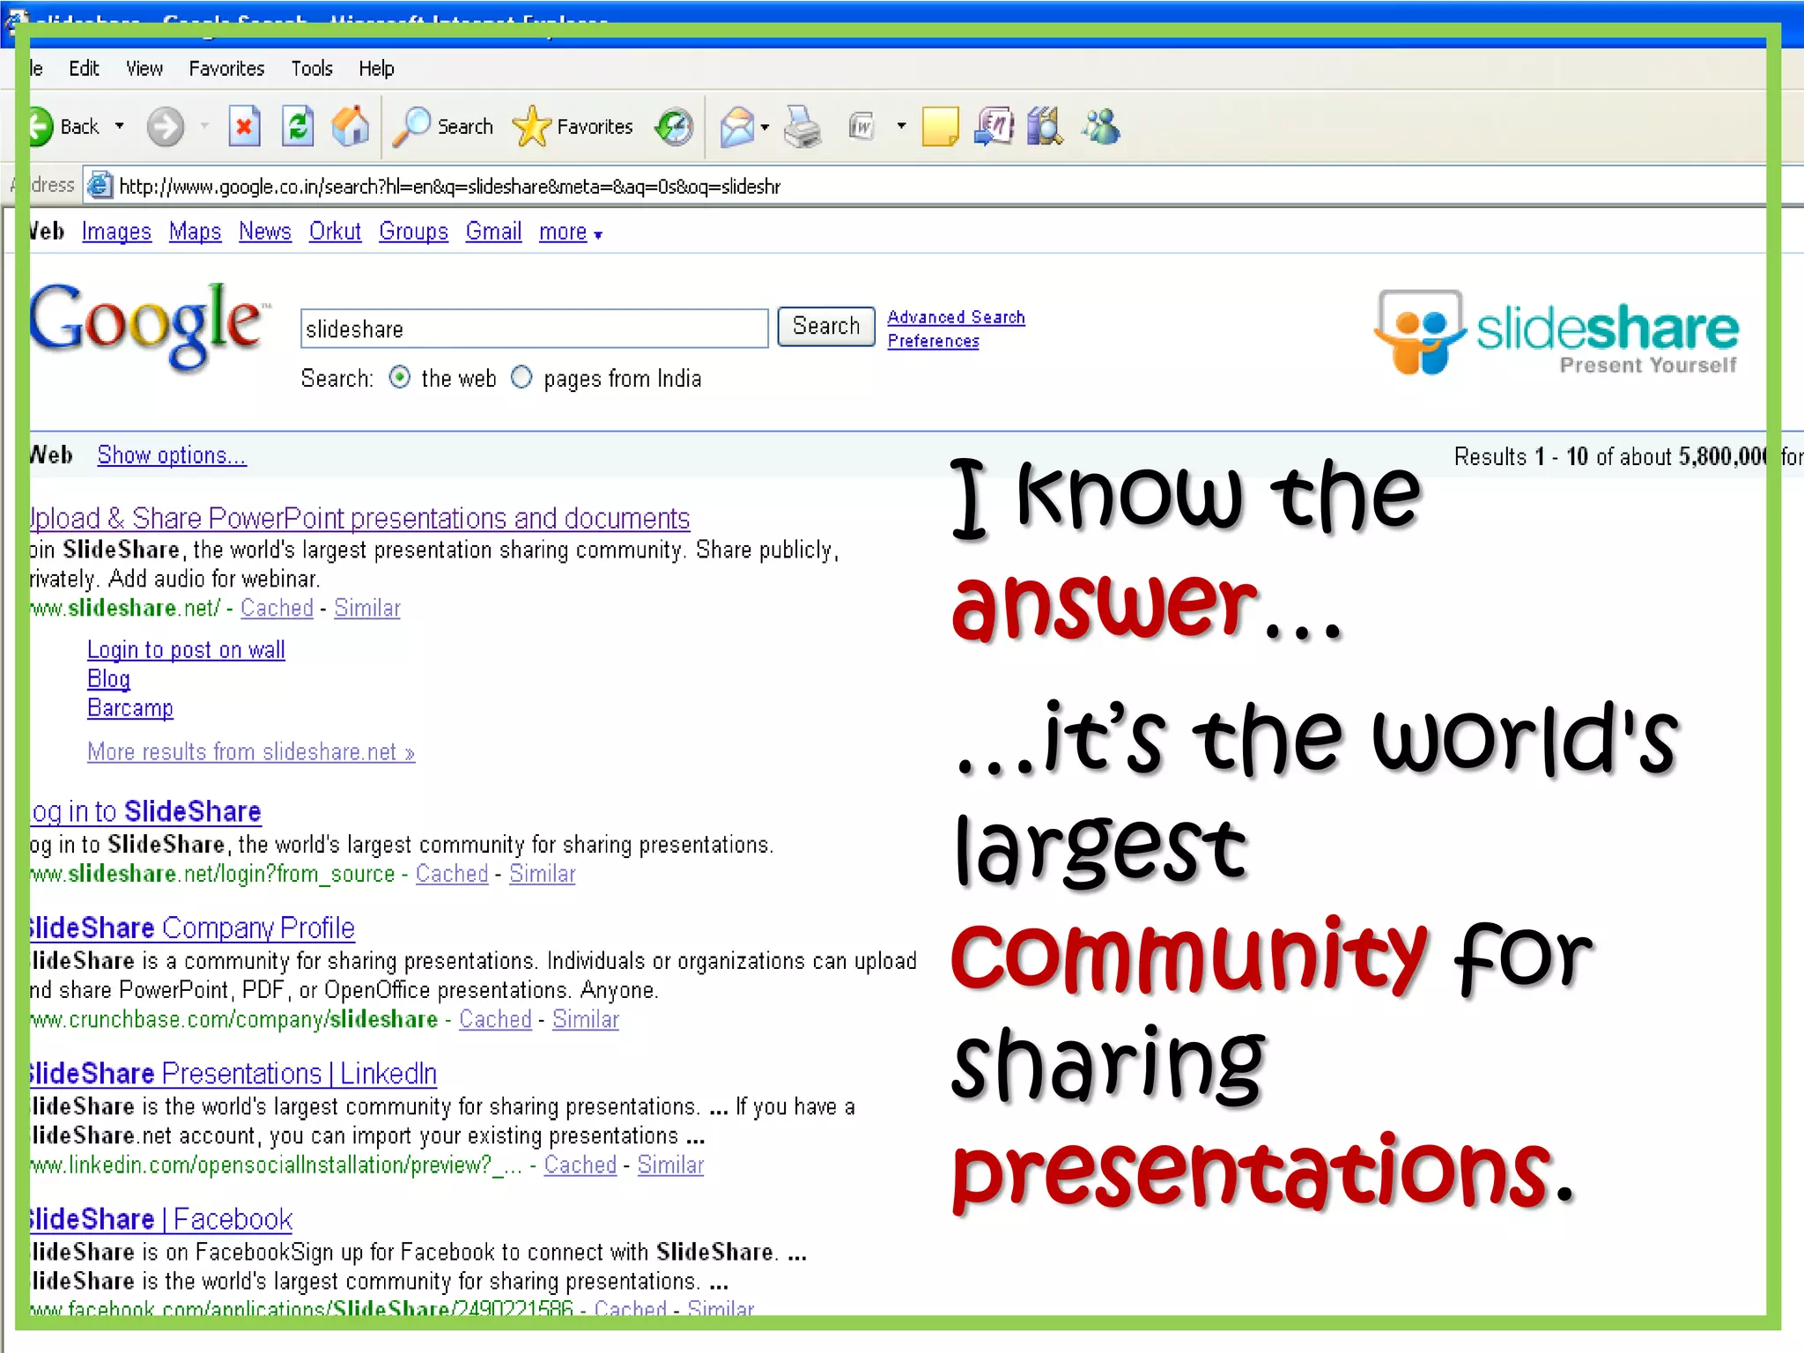Click the address bar page icon

tap(100, 186)
